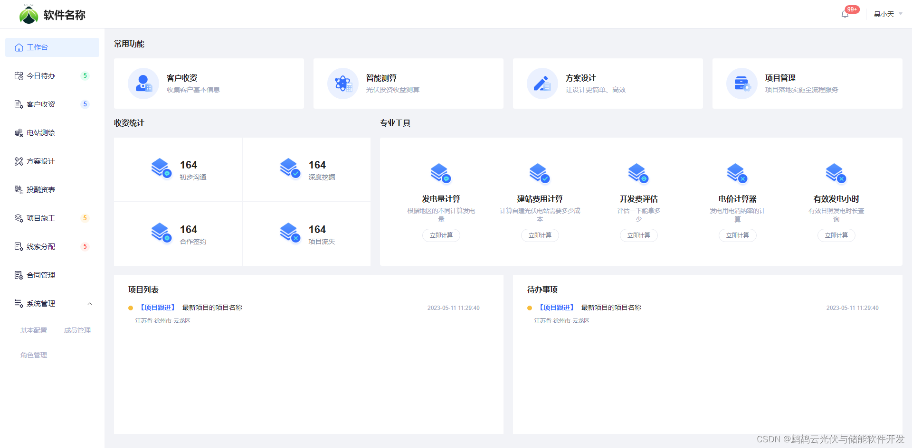Click the 方案设计 pencil card icon

(x=542, y=84)
